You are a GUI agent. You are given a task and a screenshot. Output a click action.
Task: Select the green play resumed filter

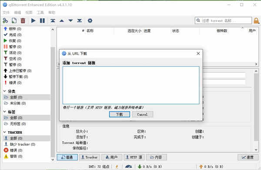[13, 41]
